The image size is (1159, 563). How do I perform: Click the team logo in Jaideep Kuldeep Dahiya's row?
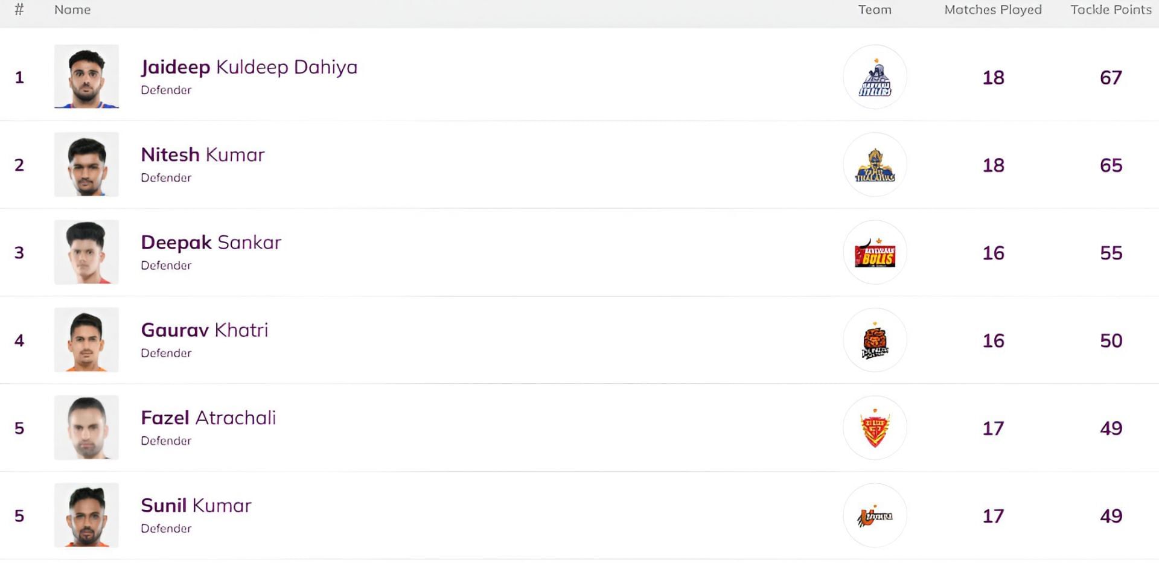click(x=875, y=77)
